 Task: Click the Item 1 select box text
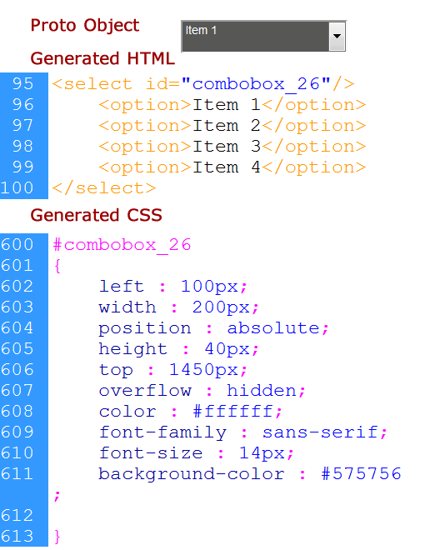click(201, 31)
